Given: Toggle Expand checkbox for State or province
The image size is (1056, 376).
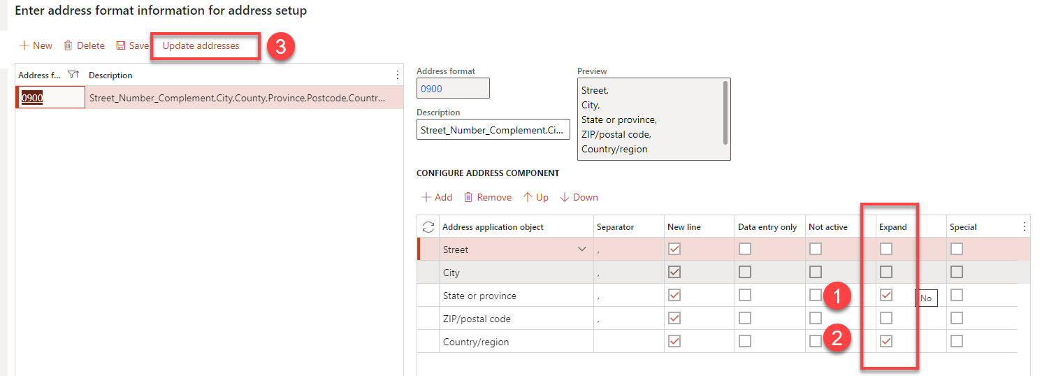Looking at the screenshot, I should [x=886, y=296].
